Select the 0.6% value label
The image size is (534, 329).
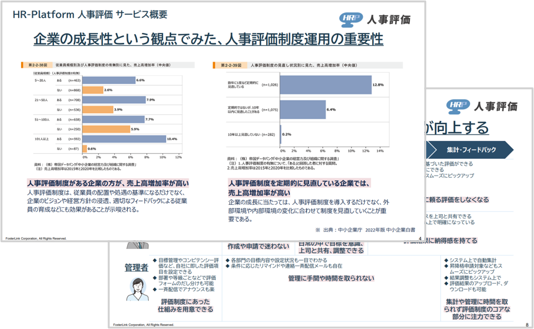tap(92, 148)
